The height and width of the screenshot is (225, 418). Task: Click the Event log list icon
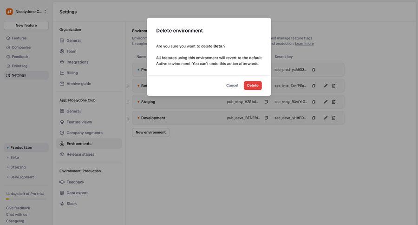[8, 66]
